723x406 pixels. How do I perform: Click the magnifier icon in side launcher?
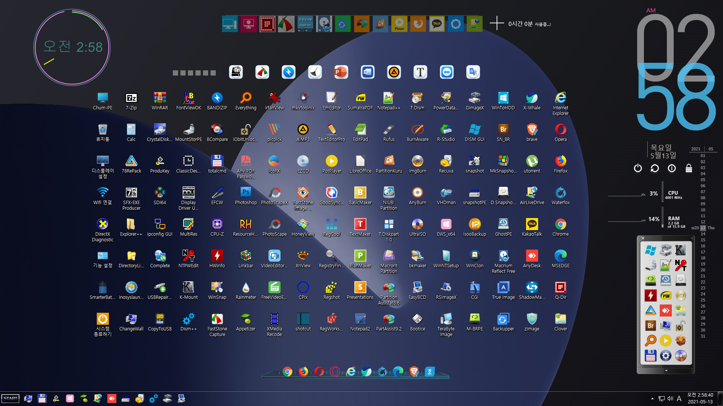tap(650, 341)
